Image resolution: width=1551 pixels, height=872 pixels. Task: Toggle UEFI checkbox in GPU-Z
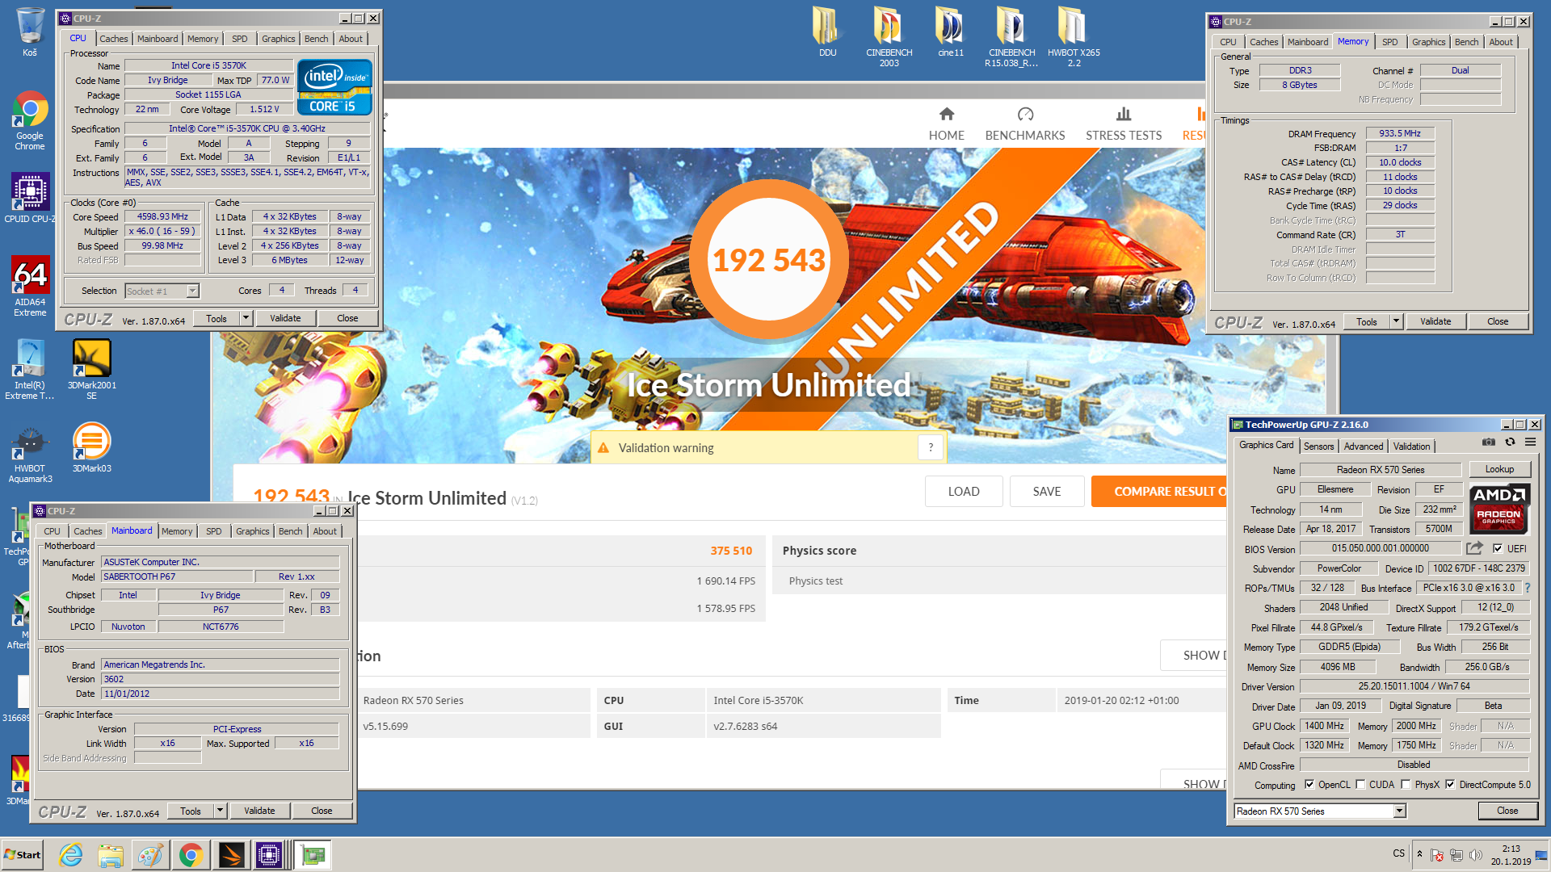coord(1498,549)
